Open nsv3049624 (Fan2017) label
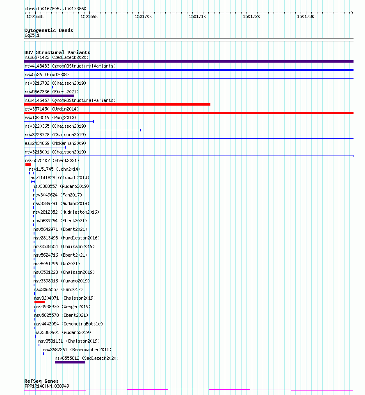This screenshot has width=365, height=395. pyautogui.click(x=57, y=195)
